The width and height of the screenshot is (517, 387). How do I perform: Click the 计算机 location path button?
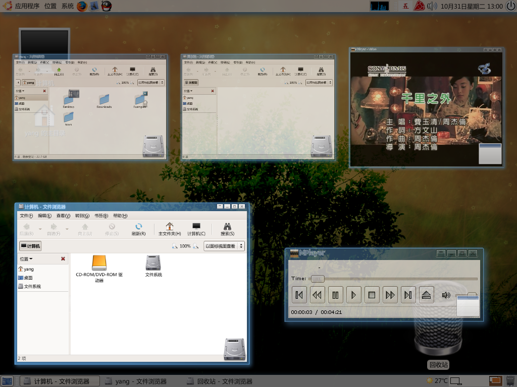click(30, 246)
